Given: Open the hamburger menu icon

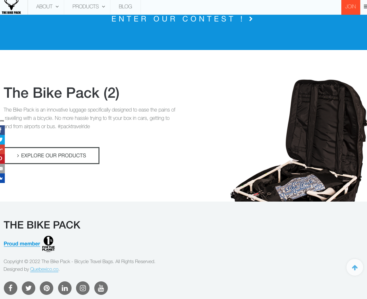Looking at the screenshot, I should point(365,6).
